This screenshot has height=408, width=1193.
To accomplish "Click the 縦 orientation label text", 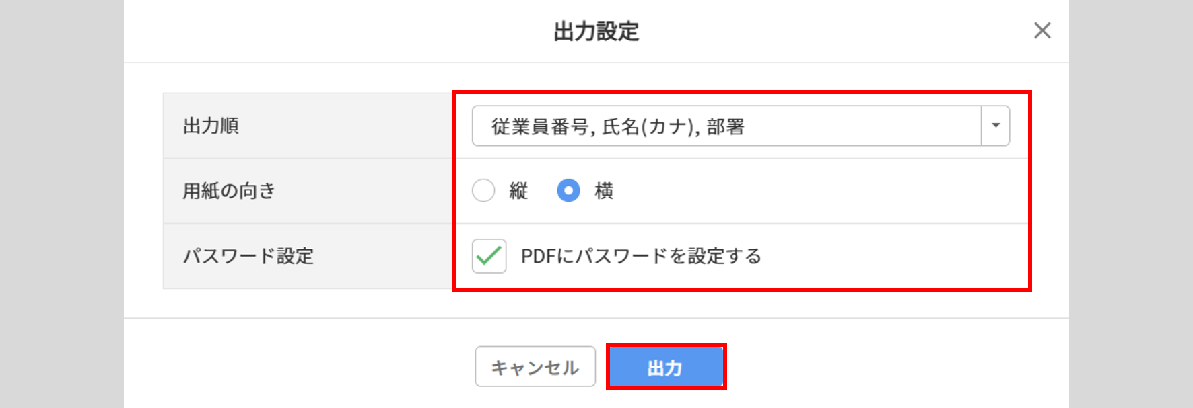I will tap(518, 191).
